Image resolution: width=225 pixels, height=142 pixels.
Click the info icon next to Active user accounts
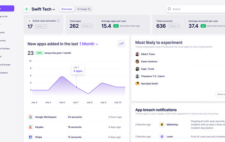click(x=58, y=21)
